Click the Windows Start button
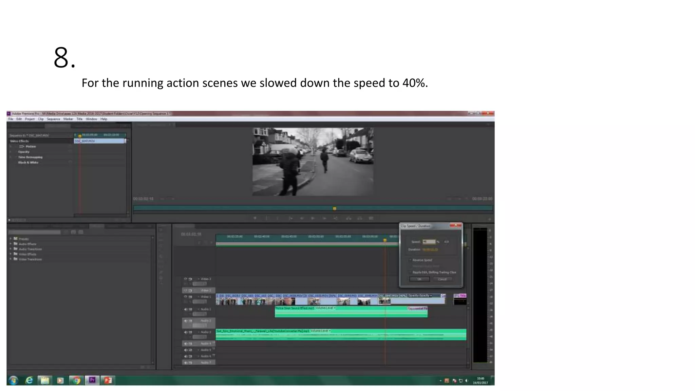695x391 pixels. [14, 380]
